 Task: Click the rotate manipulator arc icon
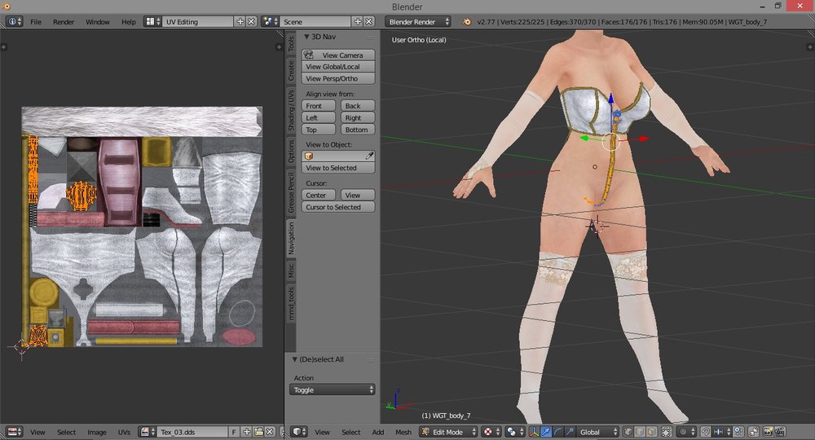click(x=557, y=432)
